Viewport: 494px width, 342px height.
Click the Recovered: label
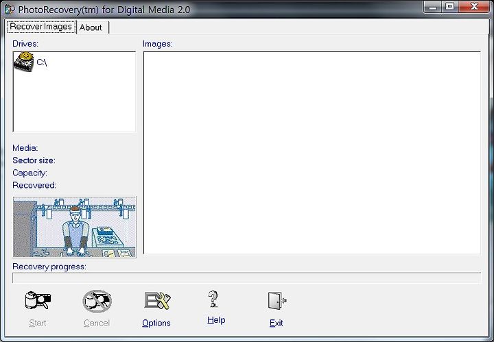(x=34, y=185)
